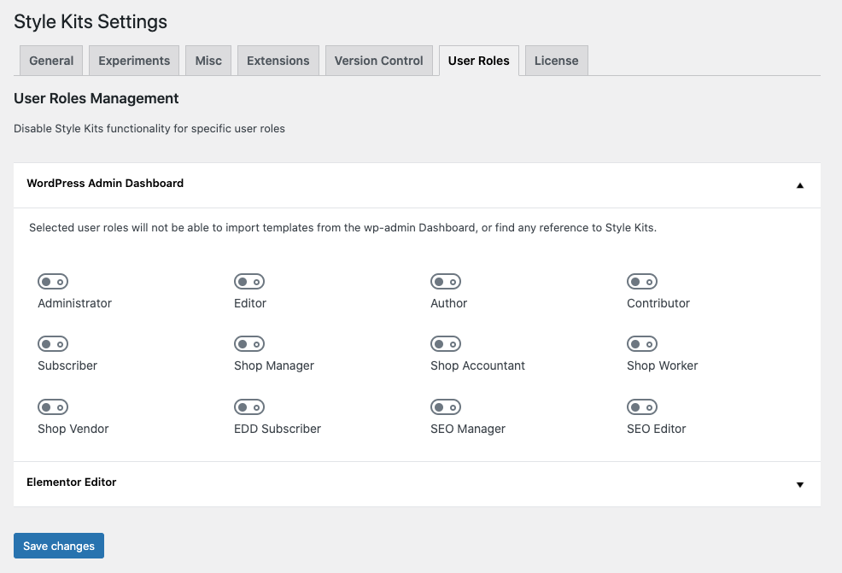Switch to the Experiments tab
Screen dimensions: 842x573
[134, 61]
